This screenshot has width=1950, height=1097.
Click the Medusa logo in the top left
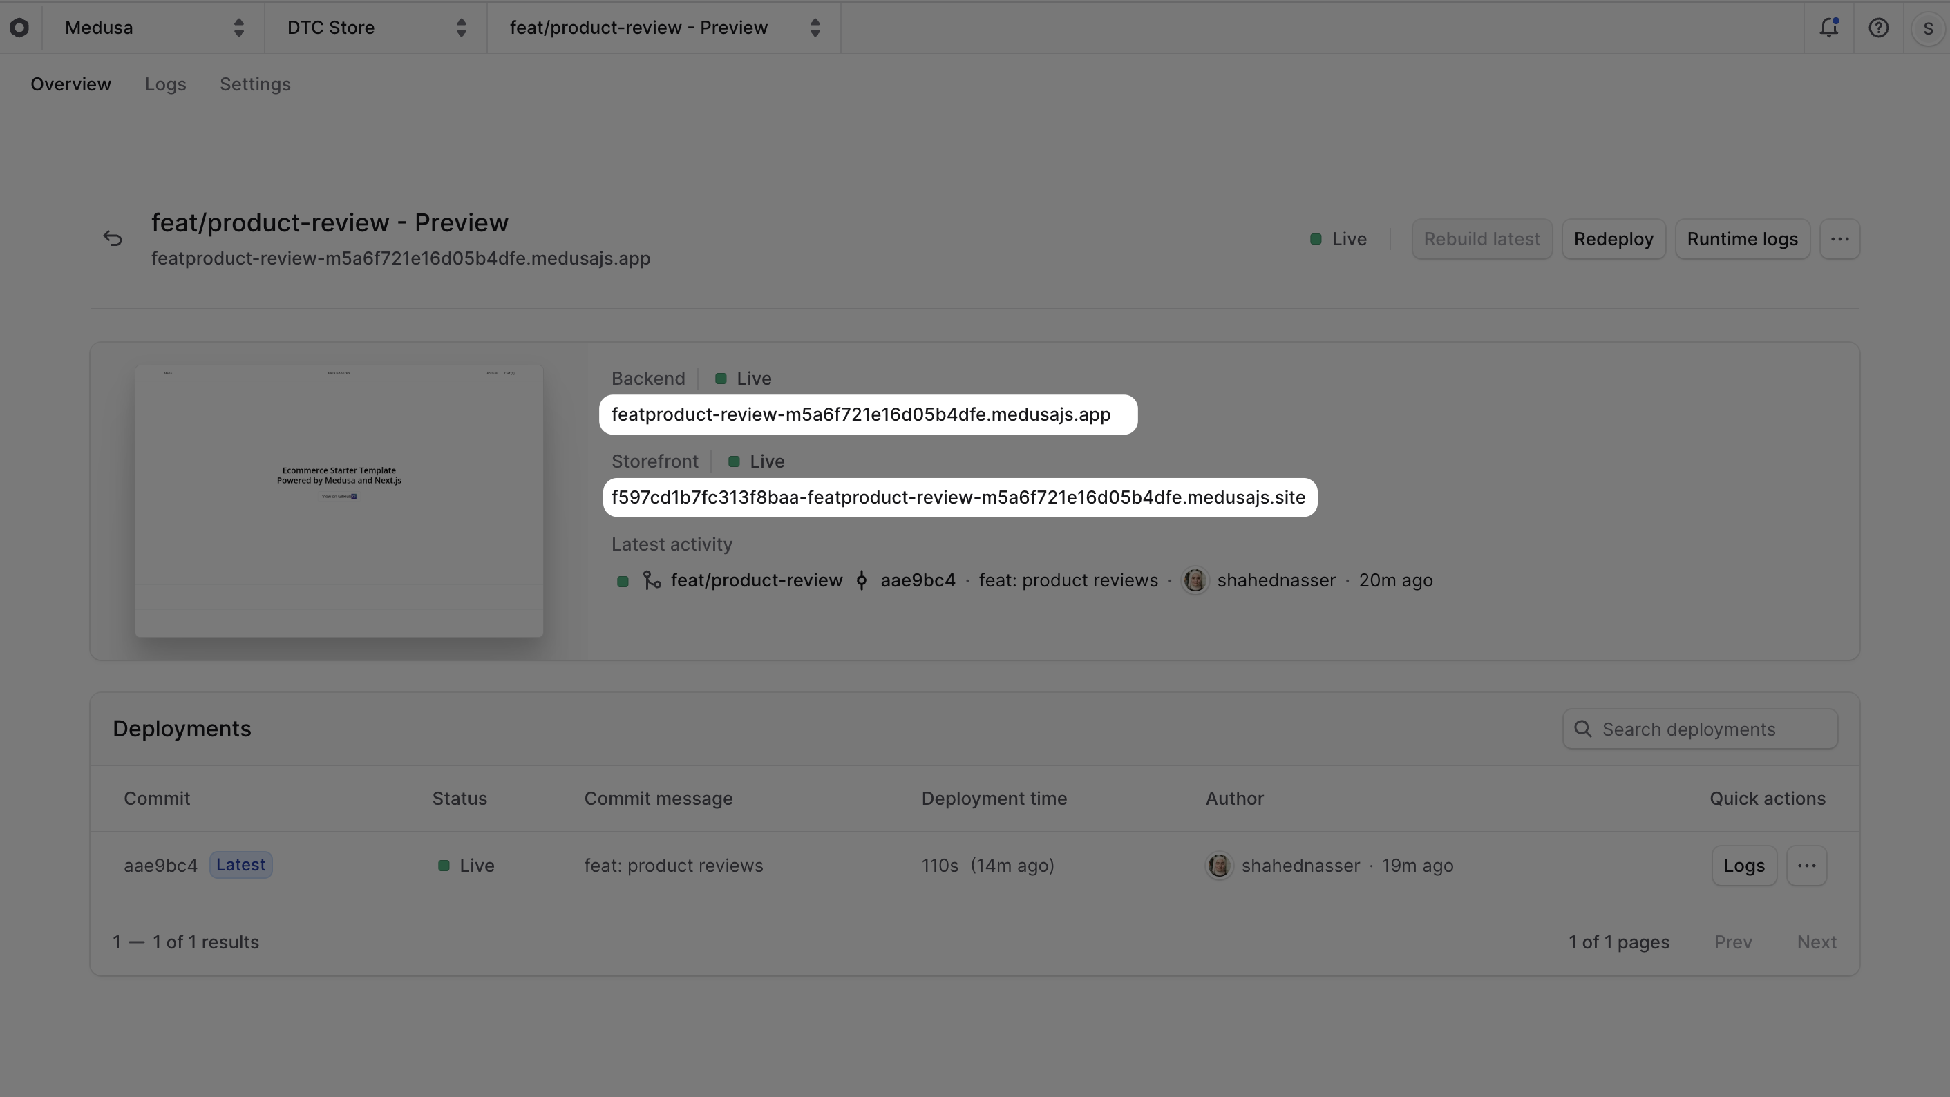pyautogui.click(x=19, y=27)
